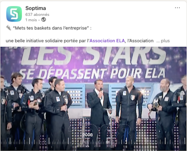Click the "1 mois" post timestamp
187x151 pixels.
click(x=31, y=20)
